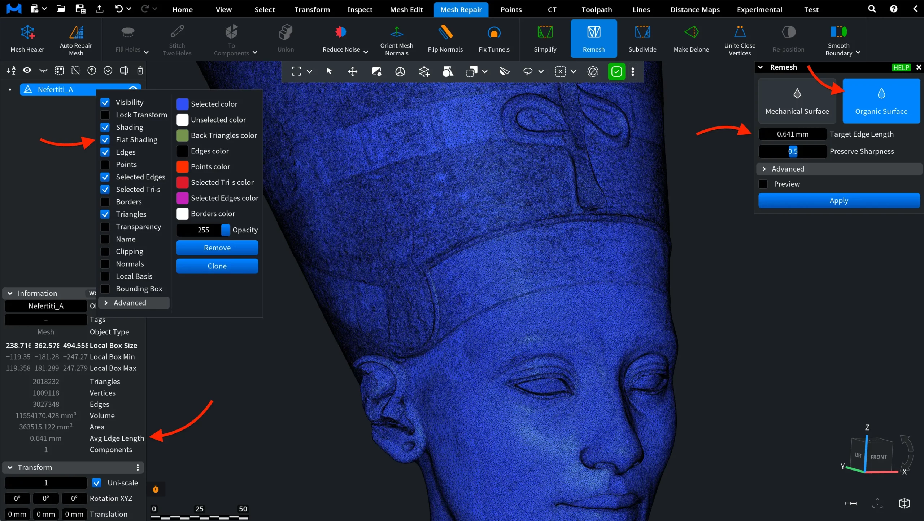Open the Smooth Boundary dropdown arrow

click(x=858, y=52)
